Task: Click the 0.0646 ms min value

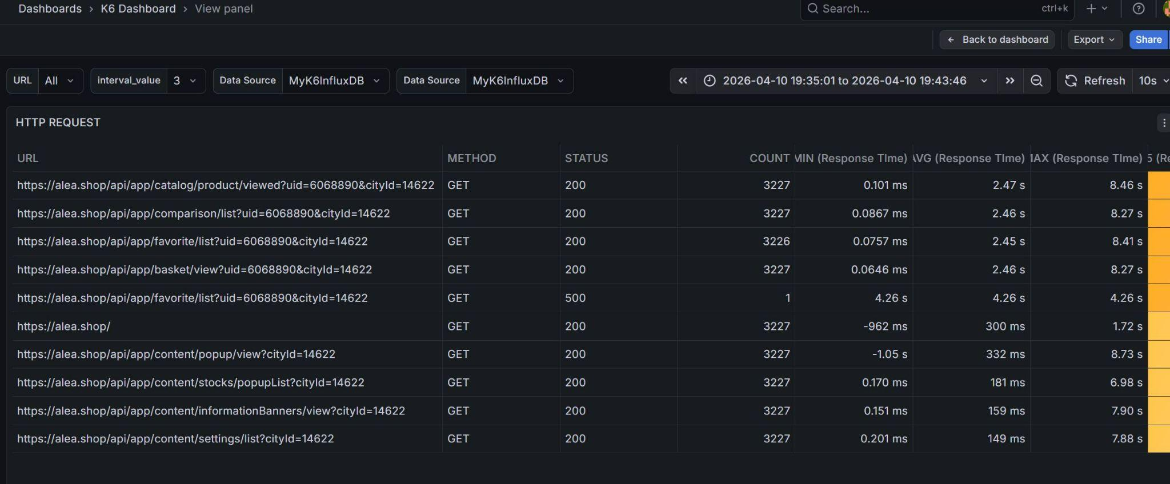Action: (879, 269)
